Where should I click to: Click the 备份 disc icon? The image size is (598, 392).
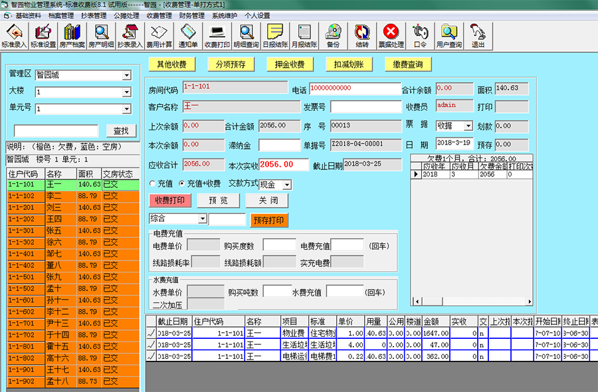333,36
